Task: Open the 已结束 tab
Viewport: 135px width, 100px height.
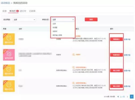Action: pos(32,11)
